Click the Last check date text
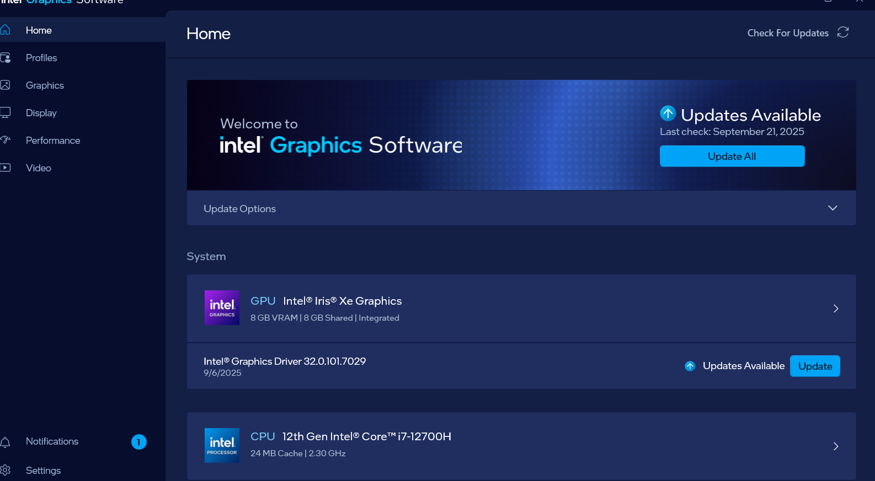Viewport: 875px width, 481px height. tap(732, 132)
